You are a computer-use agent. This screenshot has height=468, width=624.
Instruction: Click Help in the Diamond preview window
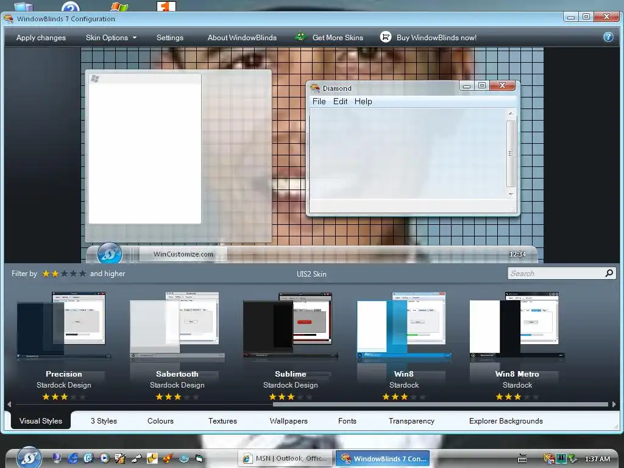coord(363,102)
